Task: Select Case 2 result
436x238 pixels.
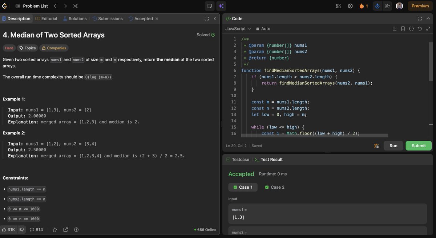Action: 275,187
